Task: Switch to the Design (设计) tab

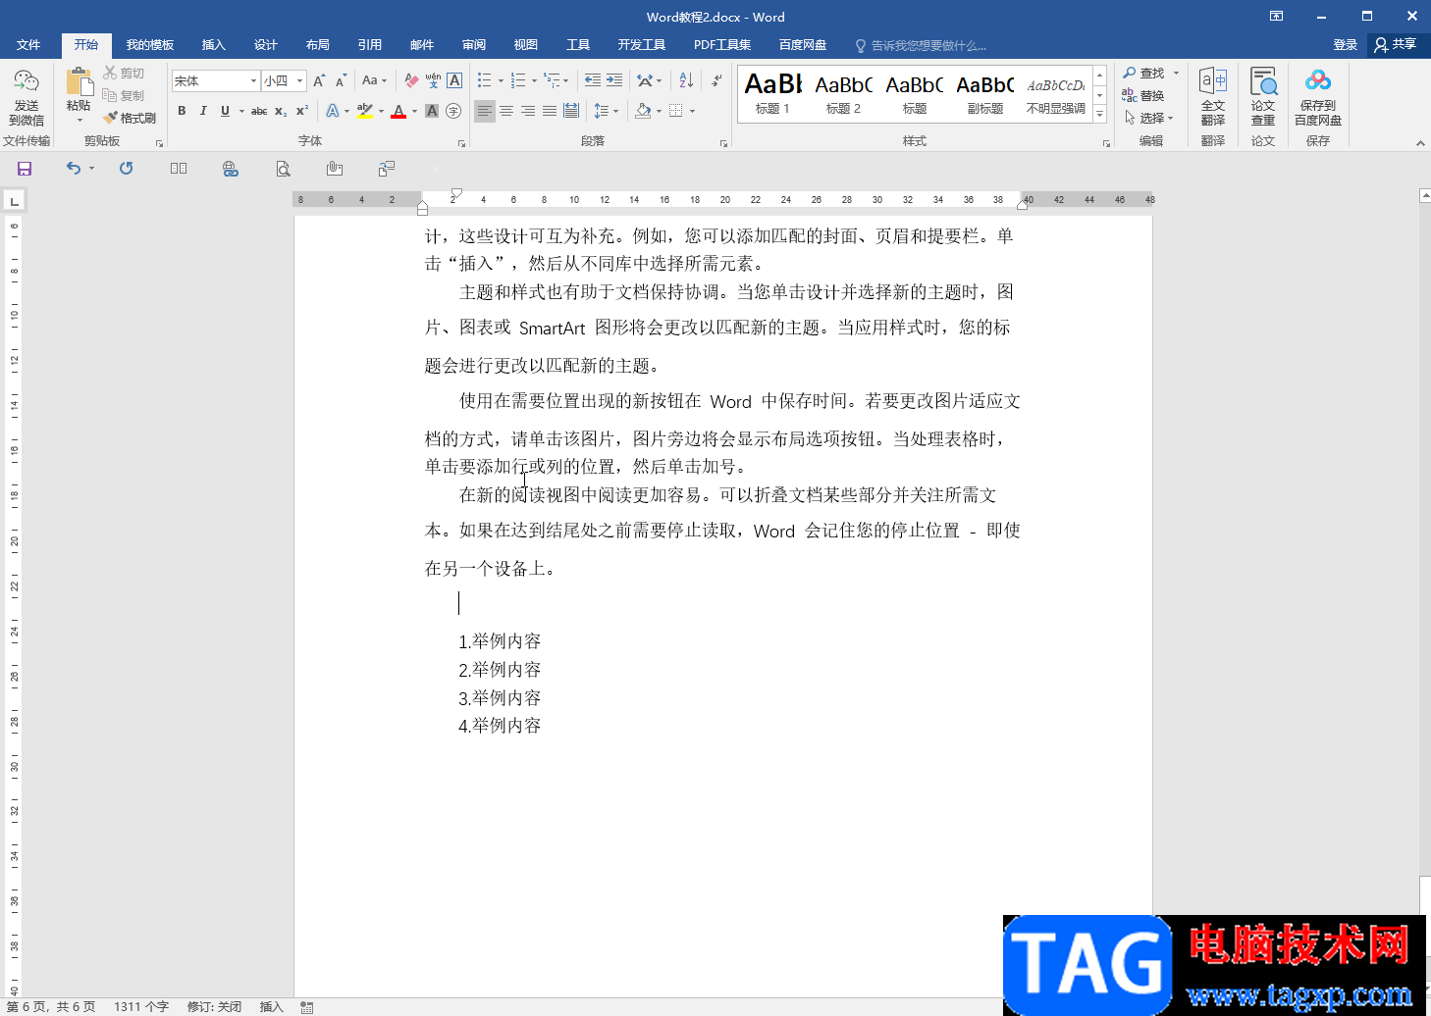Action: (266, 45)
